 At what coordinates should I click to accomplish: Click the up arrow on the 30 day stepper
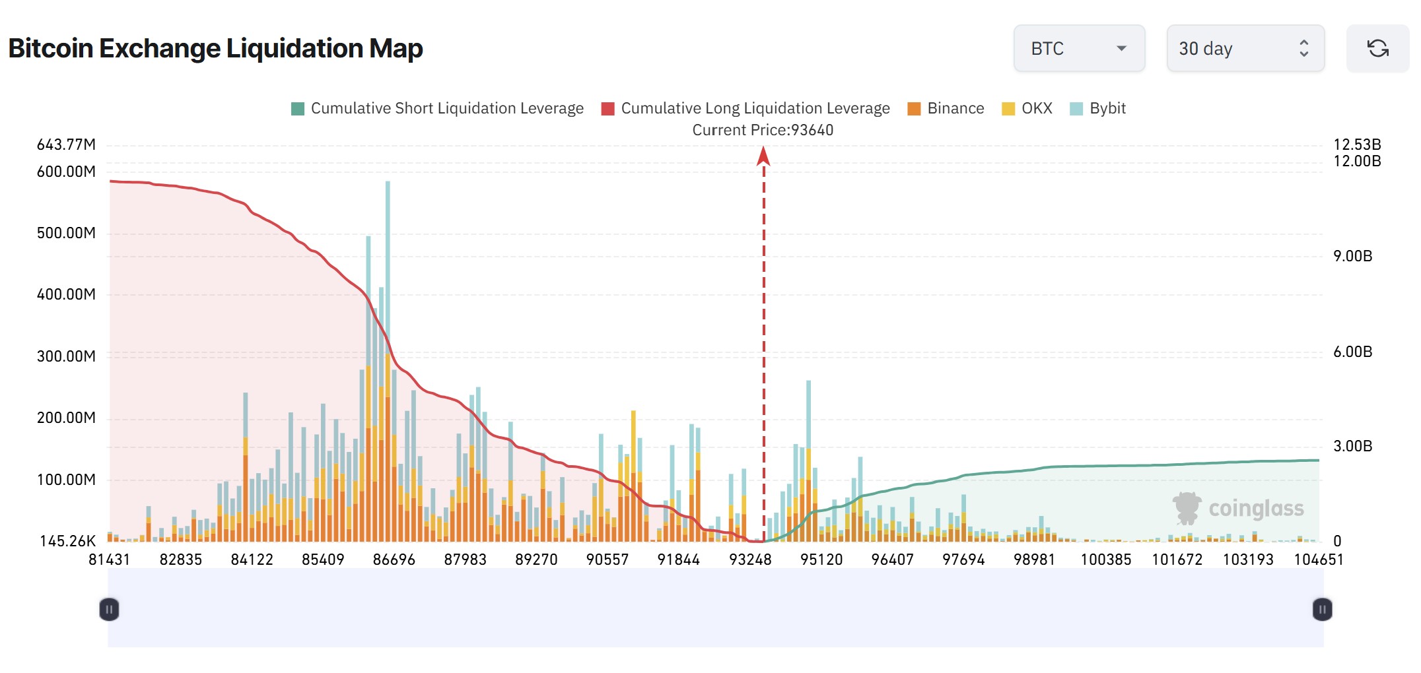pos(1303,42)
